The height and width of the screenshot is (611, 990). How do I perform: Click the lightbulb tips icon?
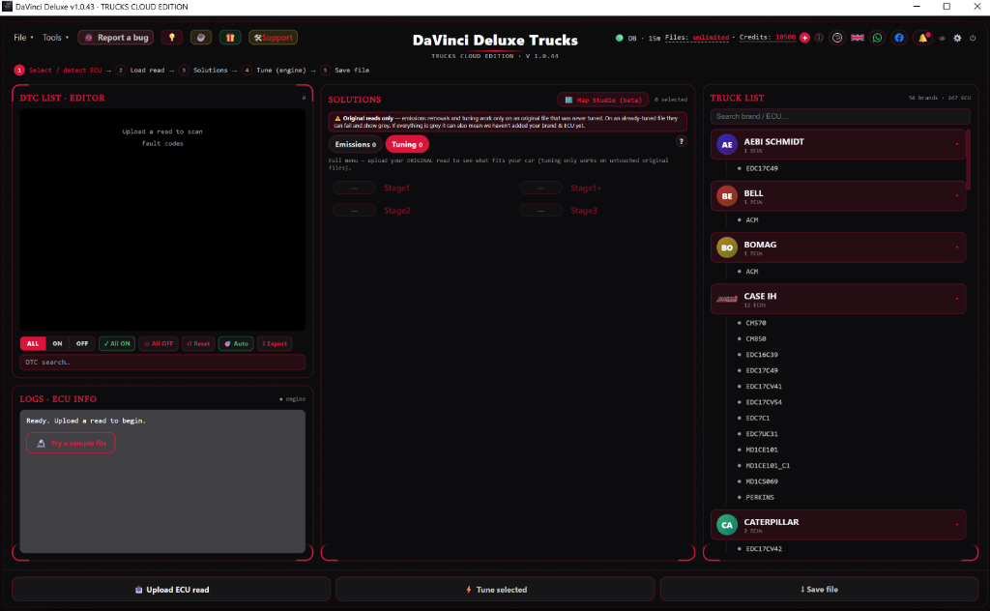172,38
